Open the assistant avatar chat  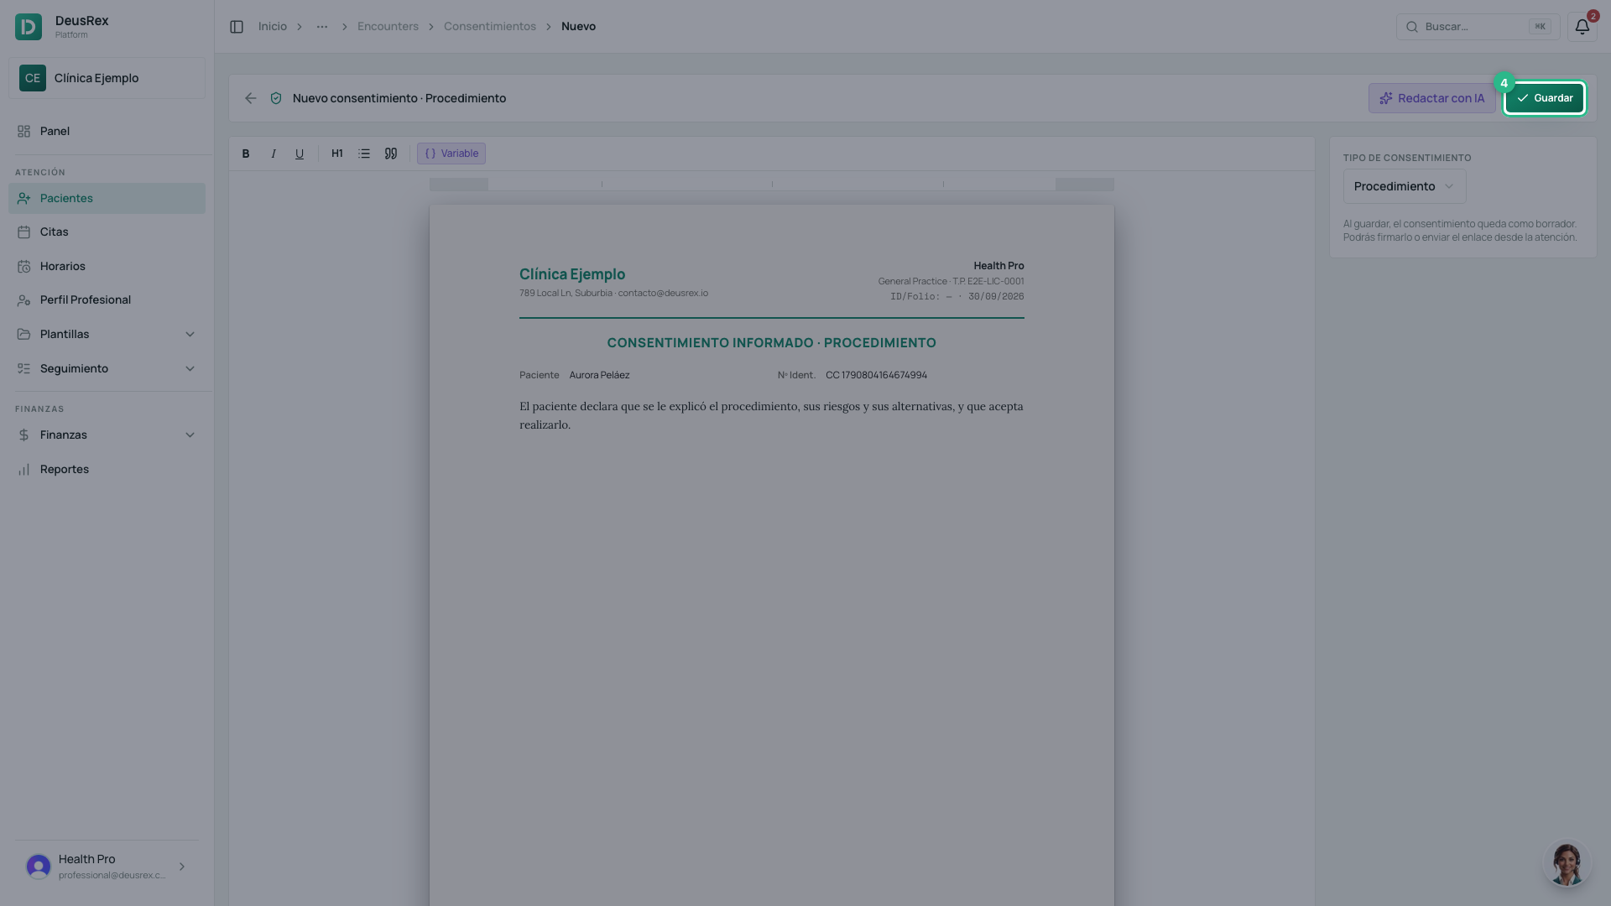(x=1567, y=863)
